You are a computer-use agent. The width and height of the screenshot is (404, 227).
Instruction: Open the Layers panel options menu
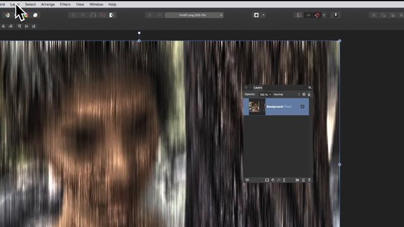pyautogui.click(x=310, y=88)
